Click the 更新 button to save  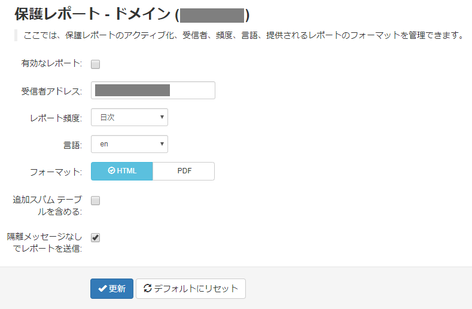[112, 289]
